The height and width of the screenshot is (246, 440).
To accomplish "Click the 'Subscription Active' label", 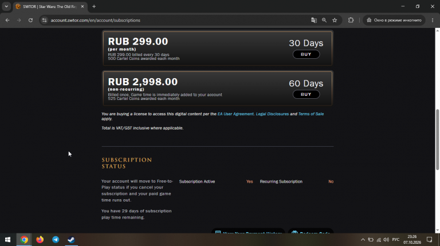I will [197, 182].
